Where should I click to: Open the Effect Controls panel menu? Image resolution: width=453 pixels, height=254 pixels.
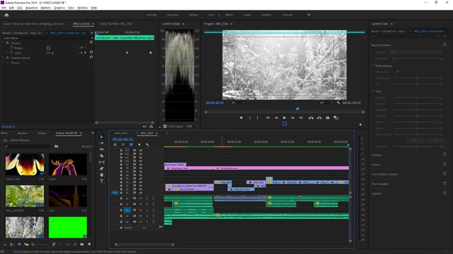point(93,24)
